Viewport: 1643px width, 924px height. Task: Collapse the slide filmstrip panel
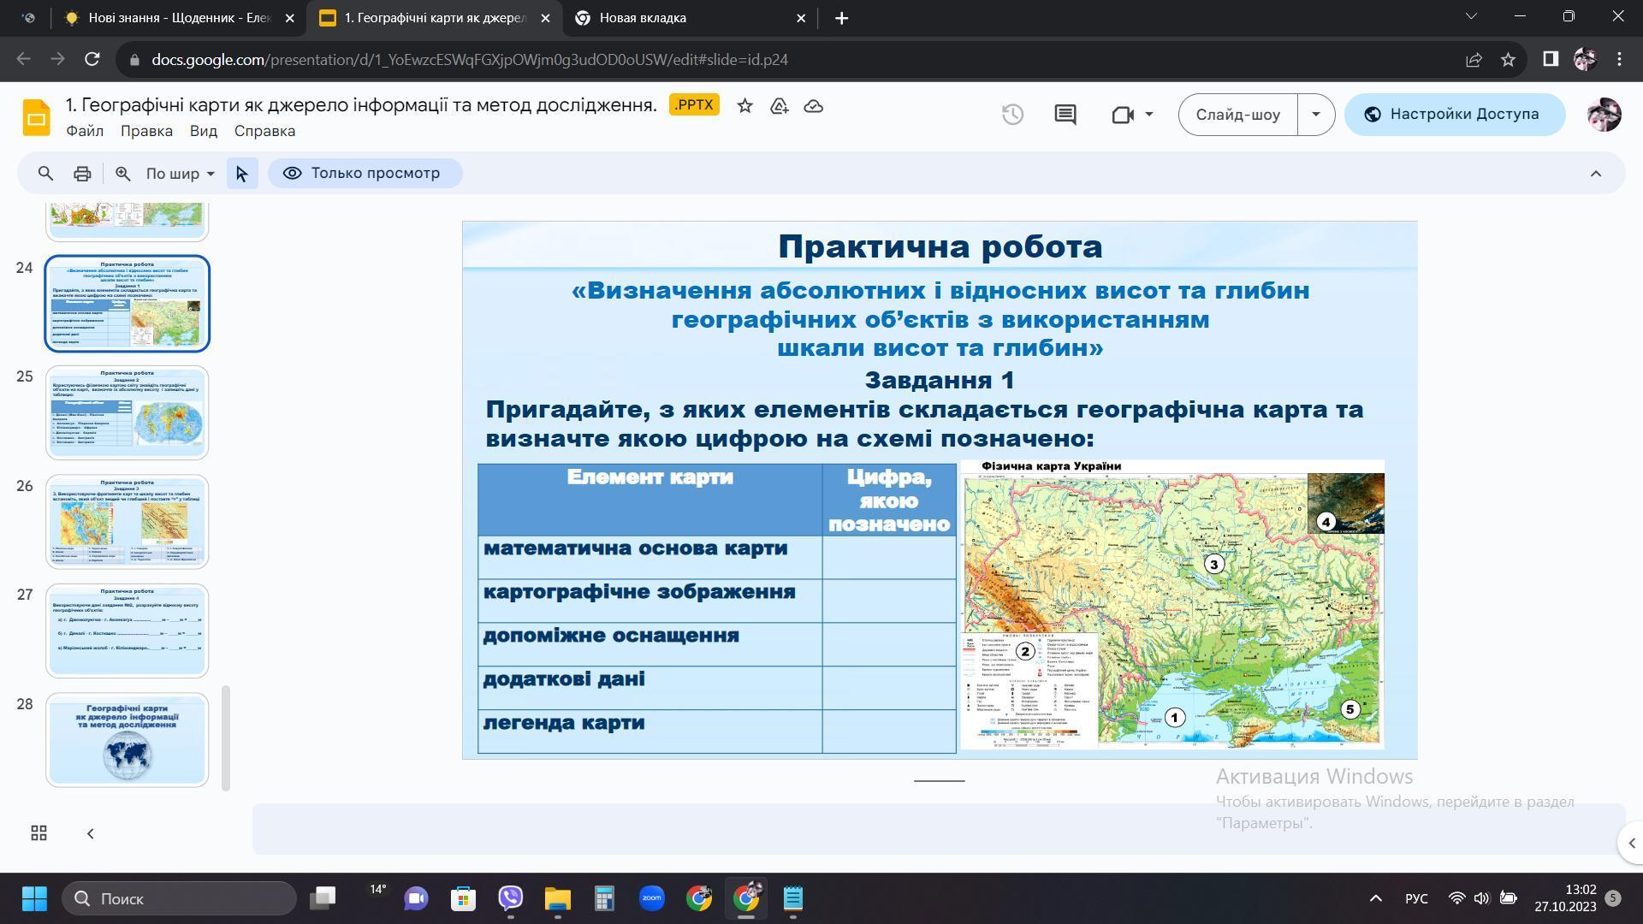[x=90, y=833]
